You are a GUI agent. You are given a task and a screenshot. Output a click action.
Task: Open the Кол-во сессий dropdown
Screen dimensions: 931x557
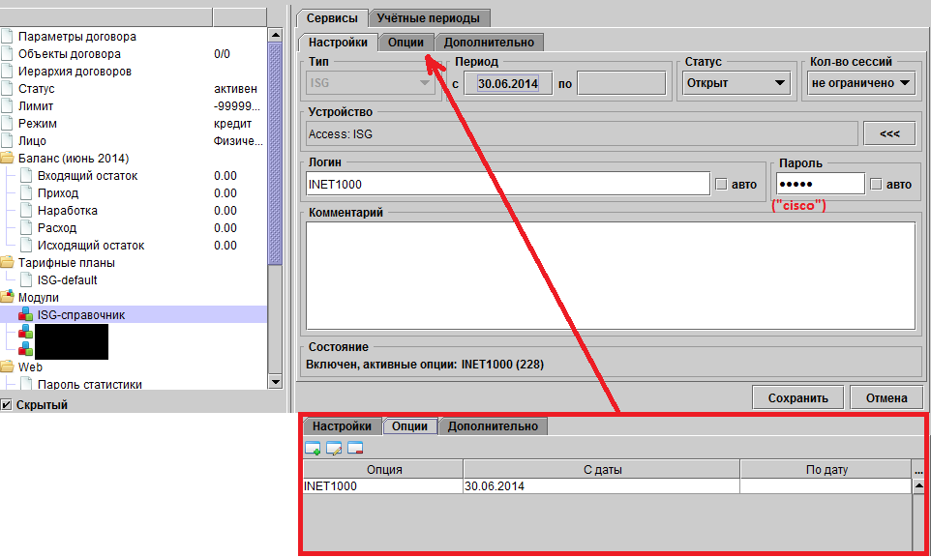861,83
